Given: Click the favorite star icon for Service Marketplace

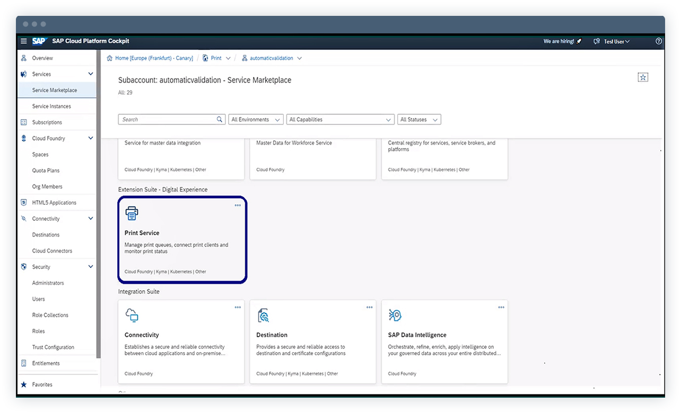Looking at the screenshot, I should (x=643, y=78).
